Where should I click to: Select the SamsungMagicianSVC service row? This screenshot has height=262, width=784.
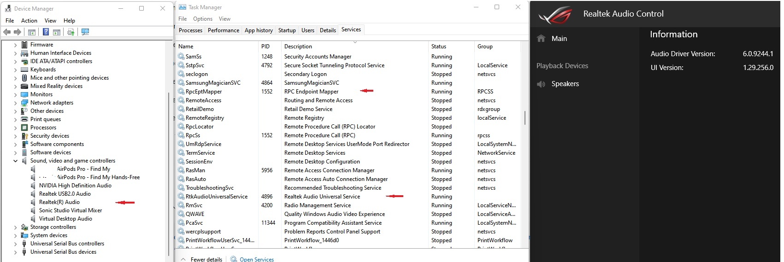coord(349,83)
